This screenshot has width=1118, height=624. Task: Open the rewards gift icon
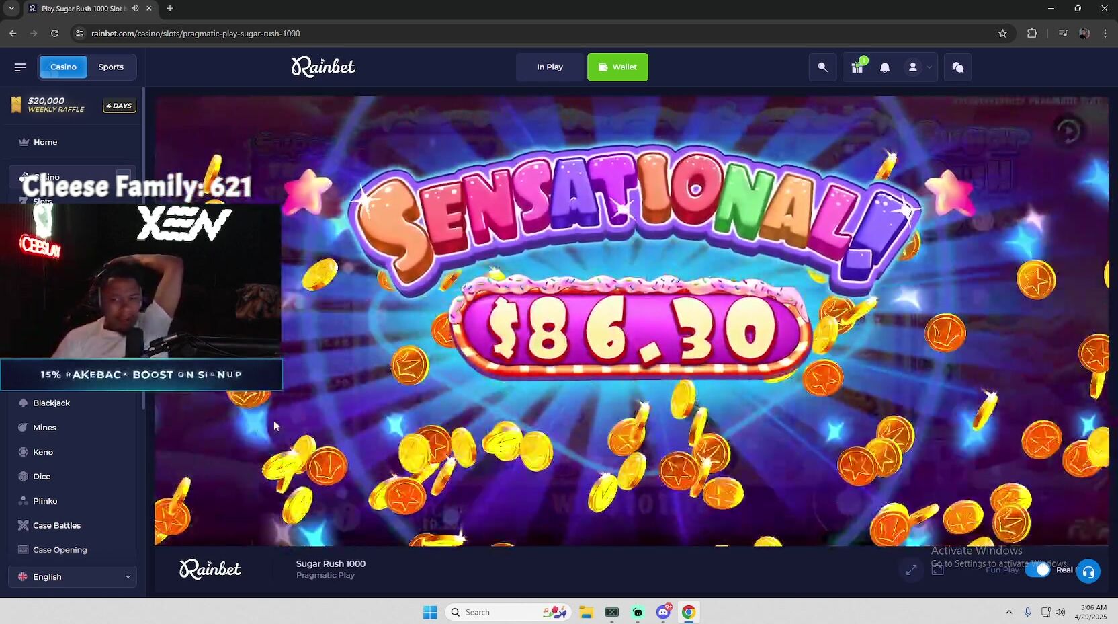tap(857, 67)
